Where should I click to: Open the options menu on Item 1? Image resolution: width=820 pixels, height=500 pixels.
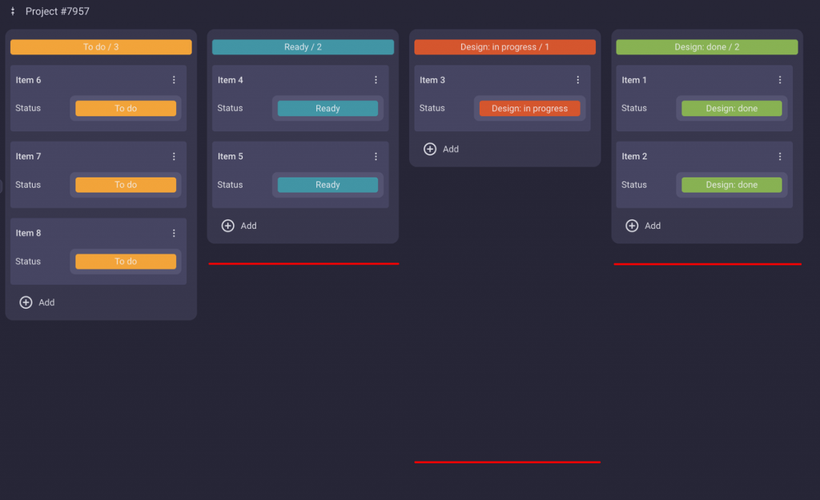[x=779, y=79]
